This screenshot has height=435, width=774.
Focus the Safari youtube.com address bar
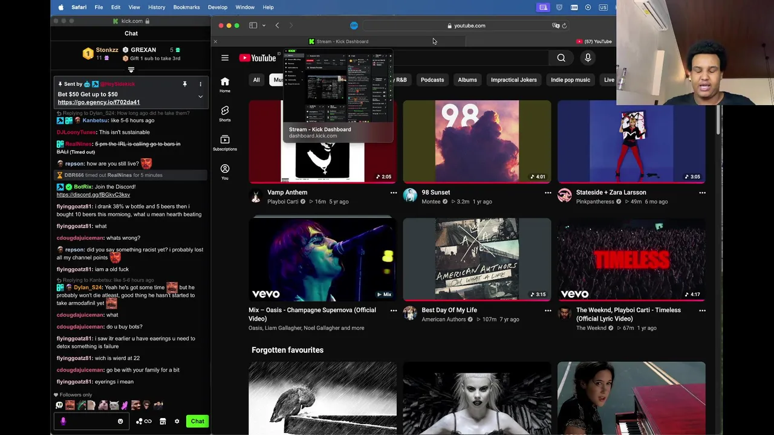(x=466, y=25)
